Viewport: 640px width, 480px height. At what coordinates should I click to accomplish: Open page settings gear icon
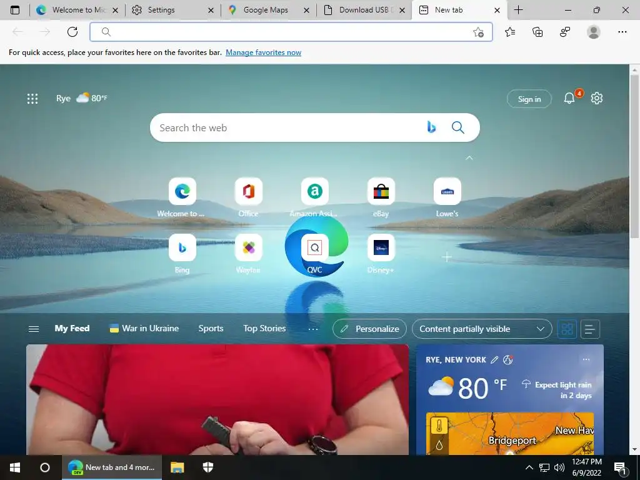pyautogui.click(x=597, y=98)
